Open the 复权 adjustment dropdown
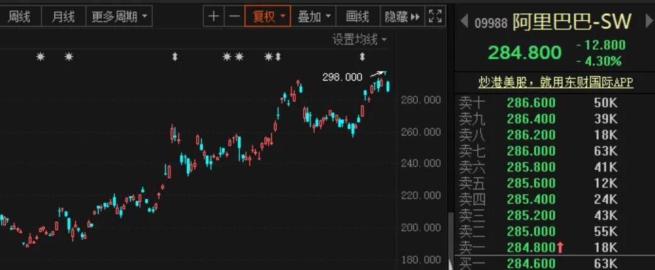 268,16
